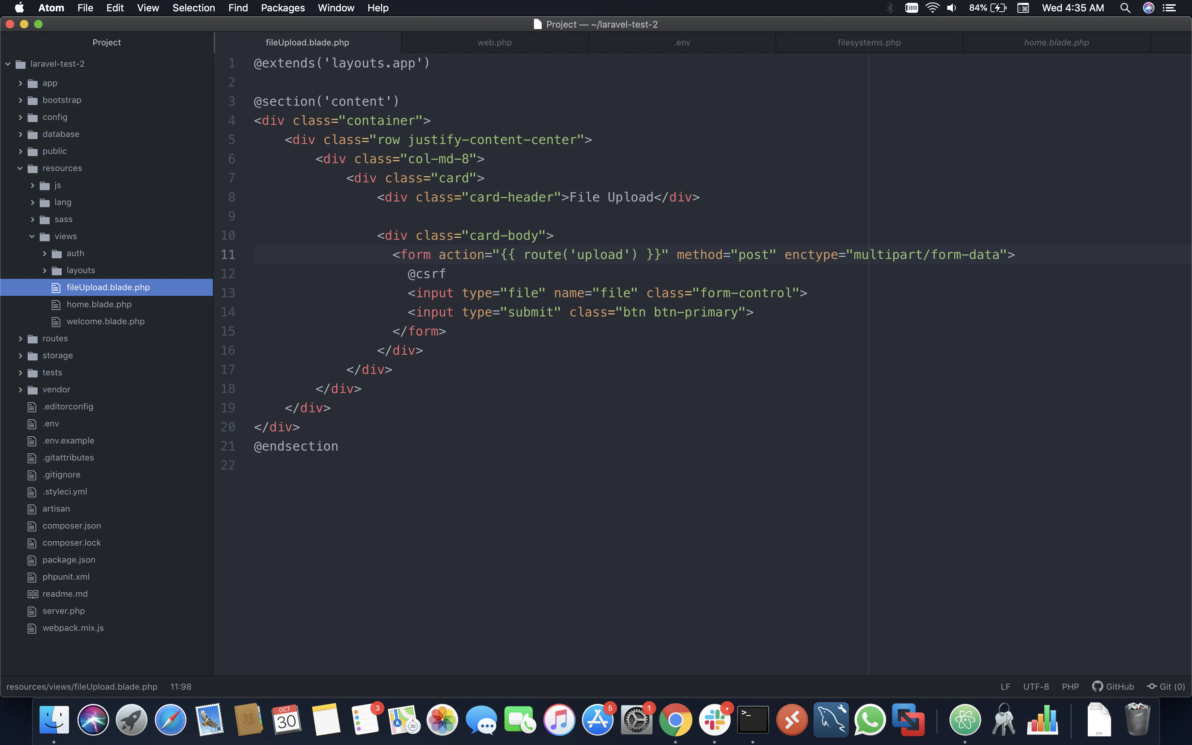Open Calendar icon showing Oct 30
This screenshot has height=745, width=1192.
(x=287, y=720)
